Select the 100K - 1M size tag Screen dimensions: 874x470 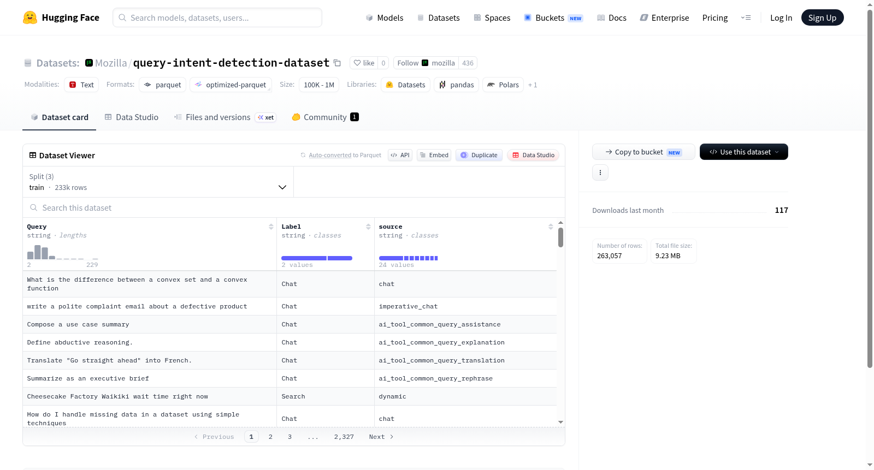pos(319,85)
